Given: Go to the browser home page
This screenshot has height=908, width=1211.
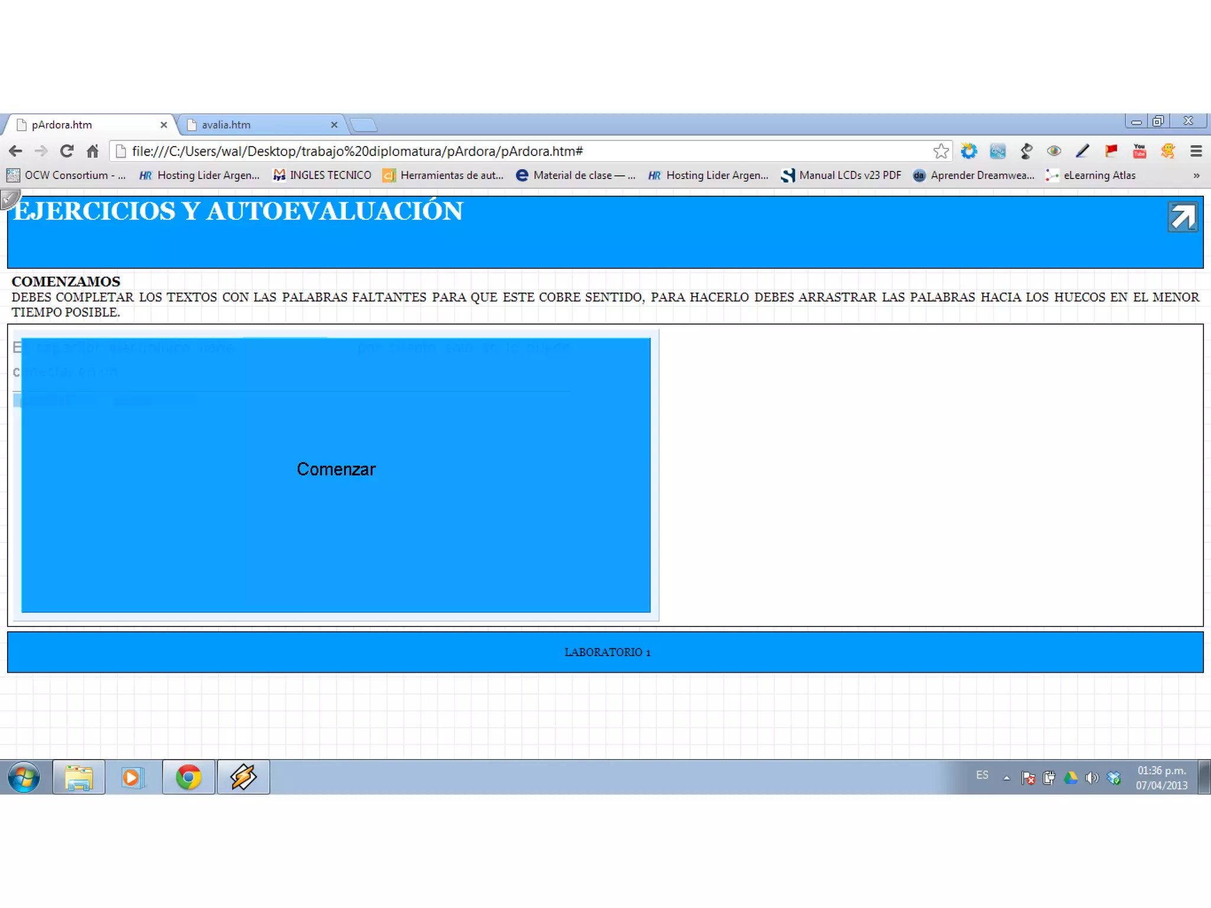Looking at the screenshot, I should 92,151.
